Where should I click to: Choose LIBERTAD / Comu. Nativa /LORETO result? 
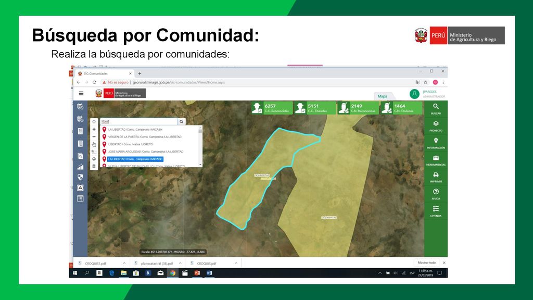click(131, 144)
